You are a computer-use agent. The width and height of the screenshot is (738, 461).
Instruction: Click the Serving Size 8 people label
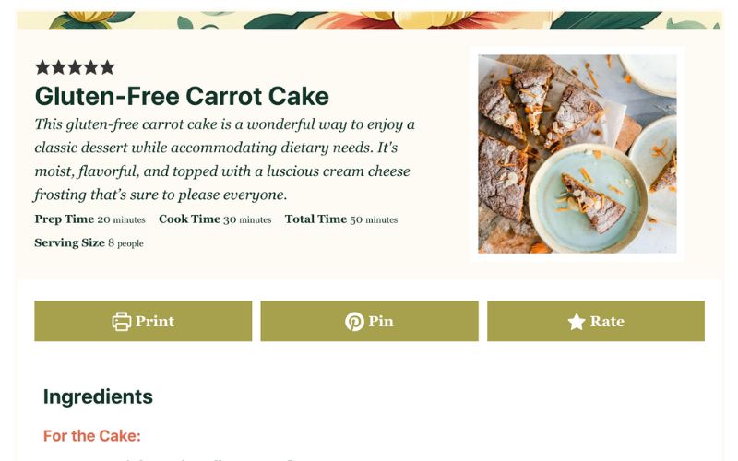(x=89, y=243)
